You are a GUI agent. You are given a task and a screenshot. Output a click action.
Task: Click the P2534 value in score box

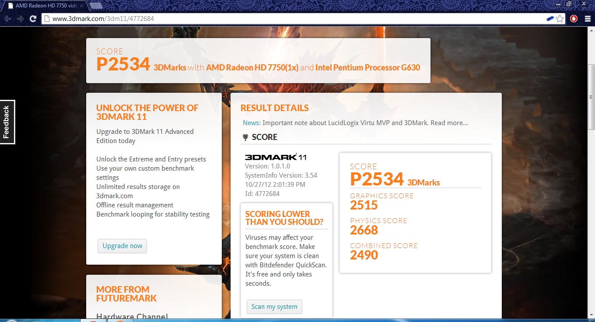(x=377, y=179)
